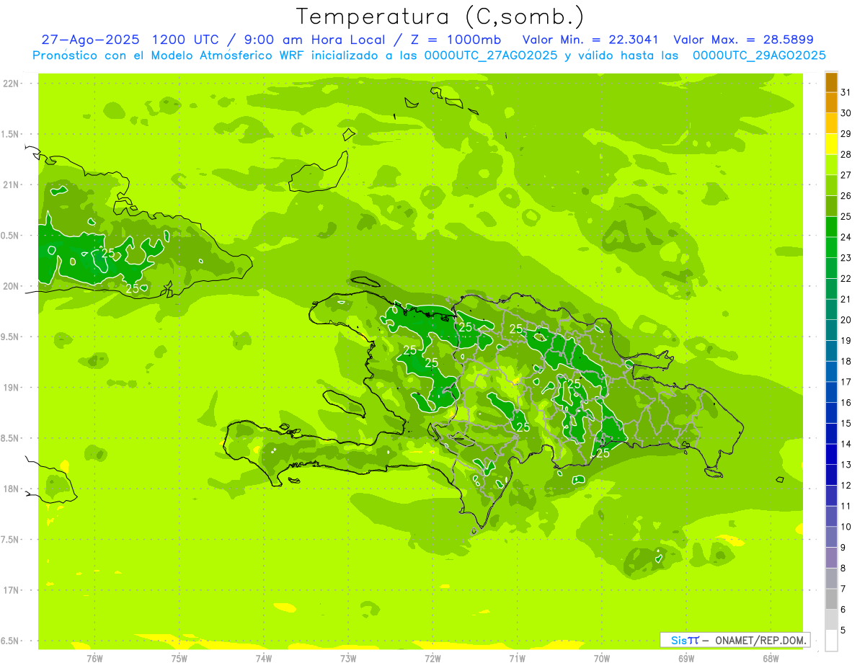Click the '69W' longitude axis label
This screenshot has height=668, width=865.
(x=686, y=659)
